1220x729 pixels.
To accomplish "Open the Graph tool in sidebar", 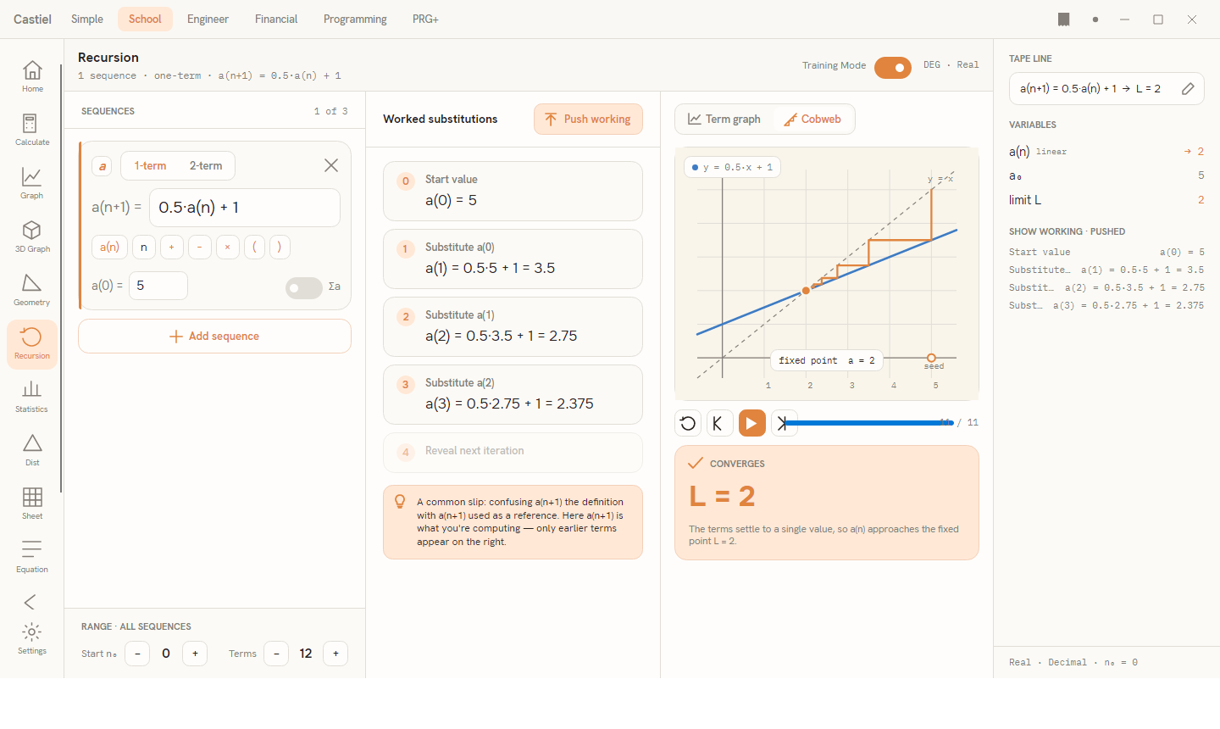I will (32, 183).
